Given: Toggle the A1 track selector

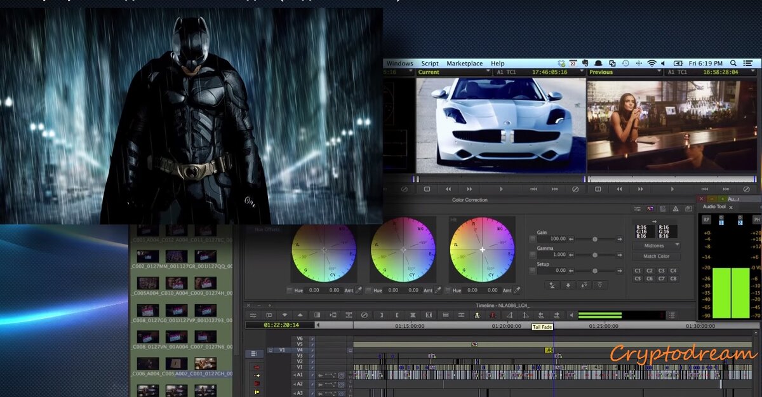Looking at the screenshot, I should tap(298, 375).
